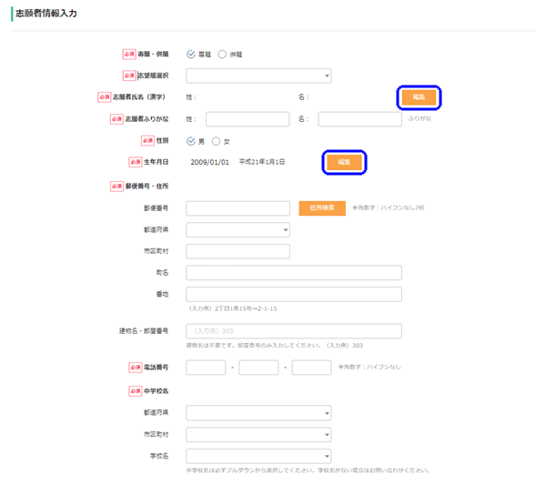The image size is (546, 495).
Task: Select the 併願 radio option
Action: (222, 55)
